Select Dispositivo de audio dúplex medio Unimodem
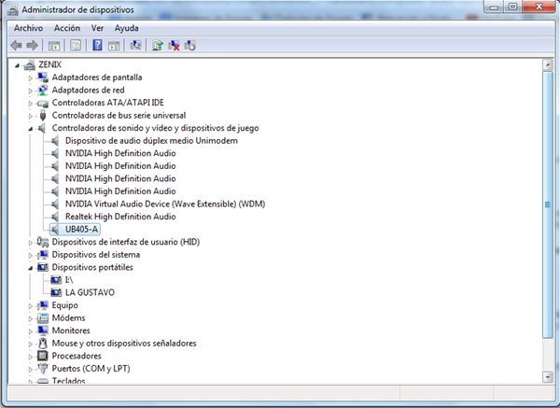The height and width of the screenshot is (408, 560). point(151,140)
